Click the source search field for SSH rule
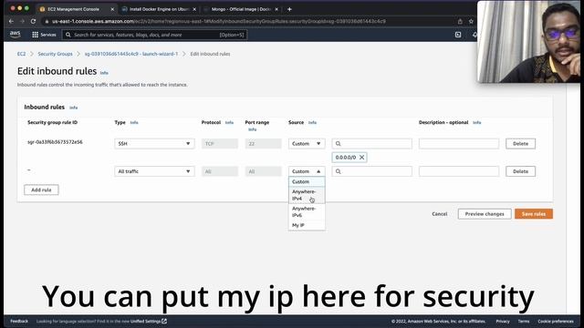The height and width of the screenshot is (328, 584). tap(371, 144)
